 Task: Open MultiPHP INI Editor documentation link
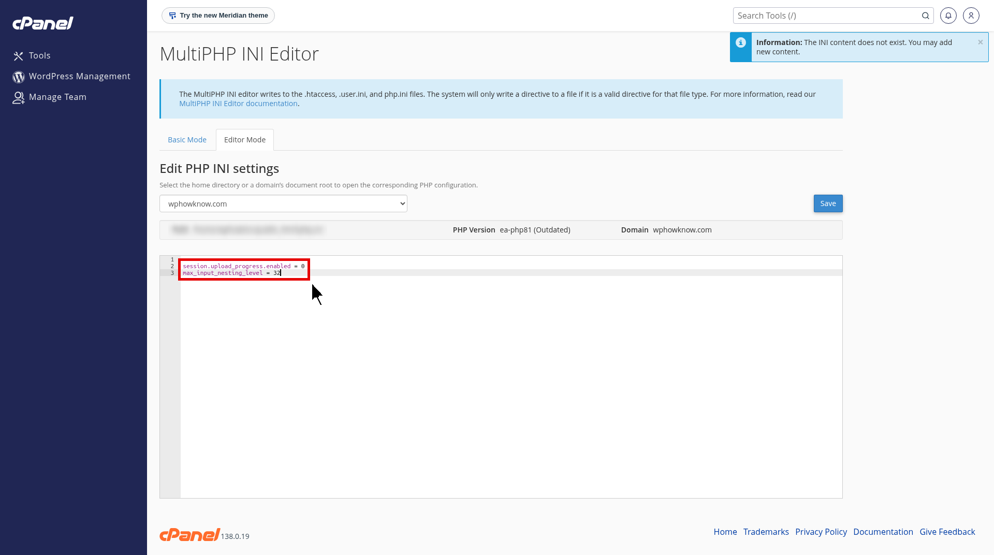point(238,104)
